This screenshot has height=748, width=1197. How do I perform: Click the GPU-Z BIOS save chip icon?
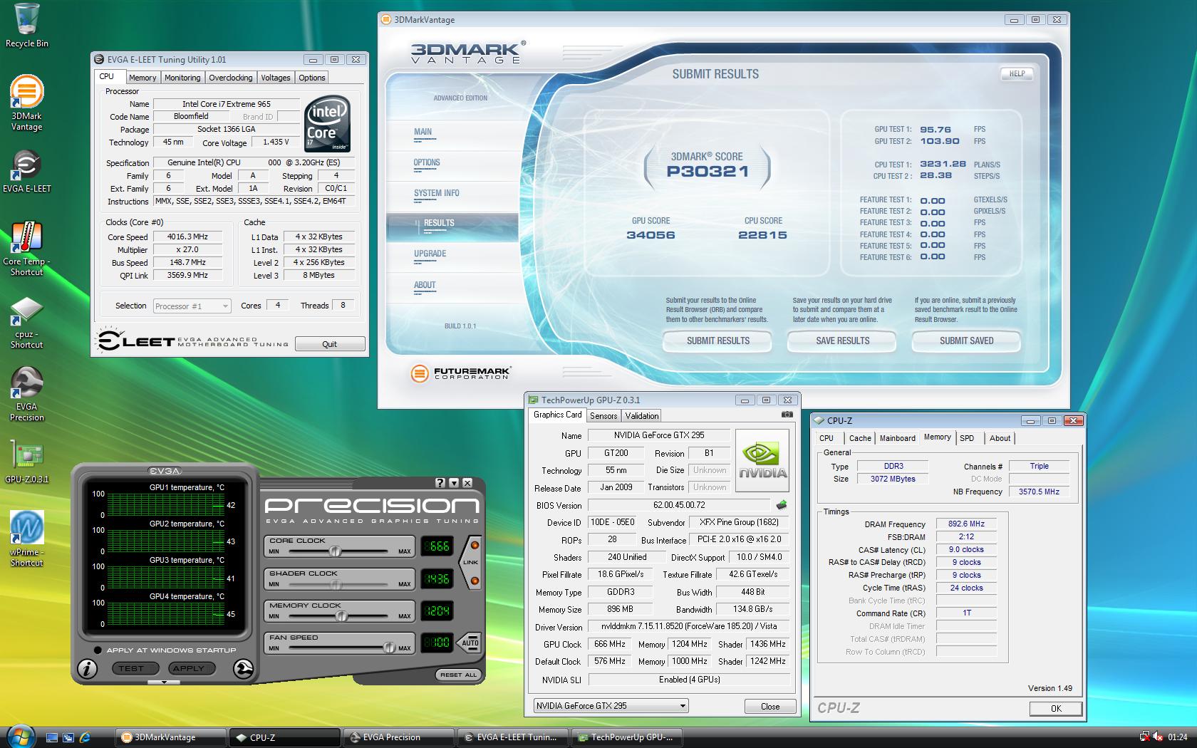pyautogui.click(x=782, y=505)
